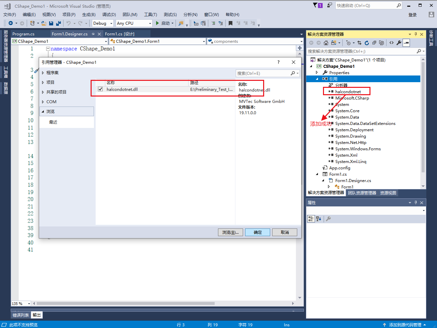Viewport: 437px width, 328px height.
Task: Open the components member dropdown
Action: tap(302, 41)
